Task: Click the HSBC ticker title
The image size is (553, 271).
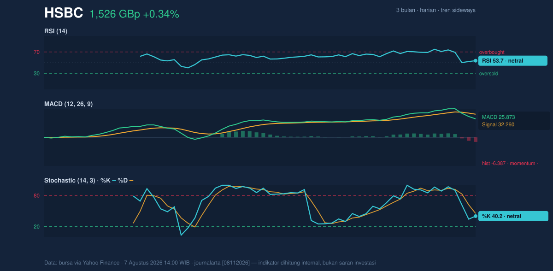Action: 64,13
